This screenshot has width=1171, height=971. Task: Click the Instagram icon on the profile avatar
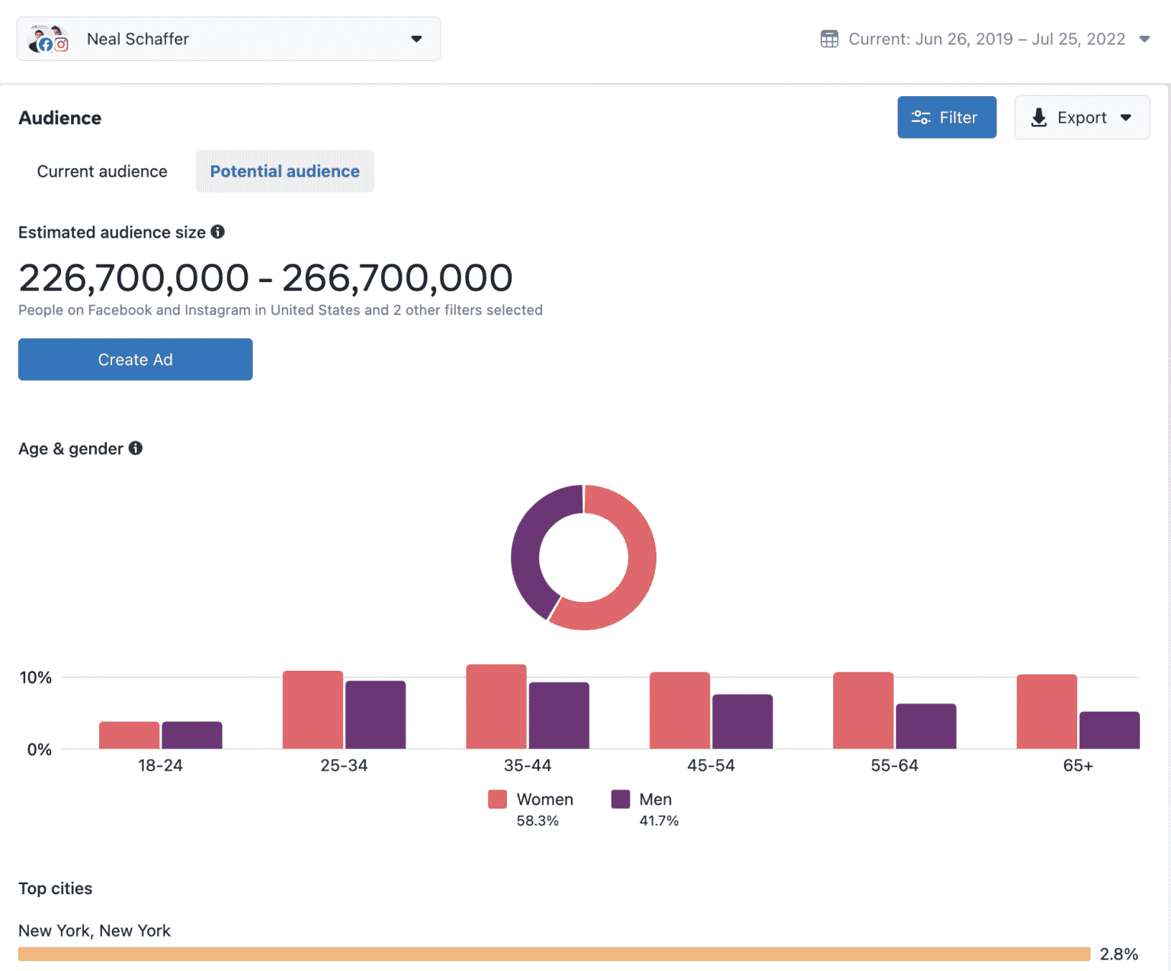pos(61,44)
